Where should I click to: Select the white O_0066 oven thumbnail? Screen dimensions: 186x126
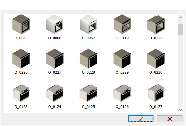coord(55,24)
